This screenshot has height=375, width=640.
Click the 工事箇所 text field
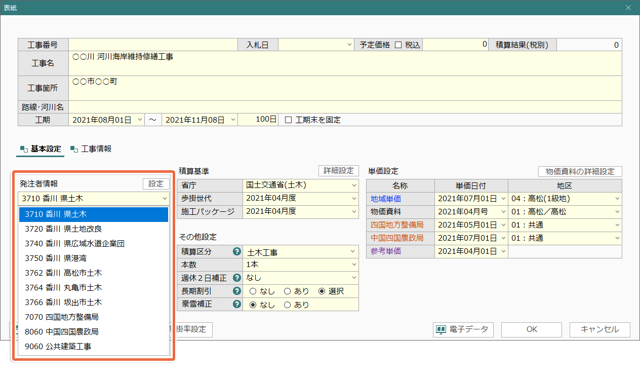pyautogui.click(x=345, y=88)
